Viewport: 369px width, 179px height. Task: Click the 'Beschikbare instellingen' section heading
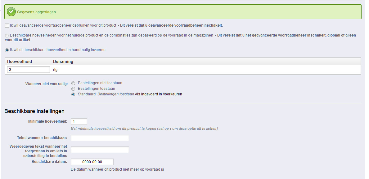(34, 111)
